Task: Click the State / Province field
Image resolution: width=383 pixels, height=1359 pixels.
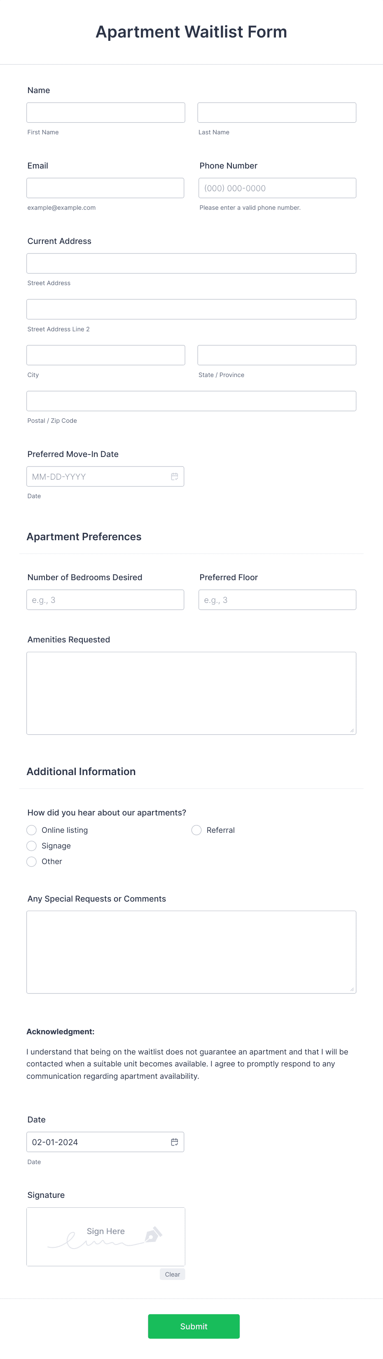Action: coord(276,355)
